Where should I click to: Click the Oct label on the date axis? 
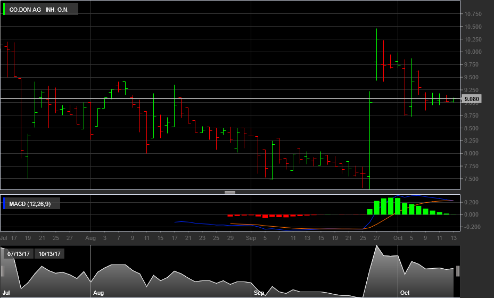398,238
